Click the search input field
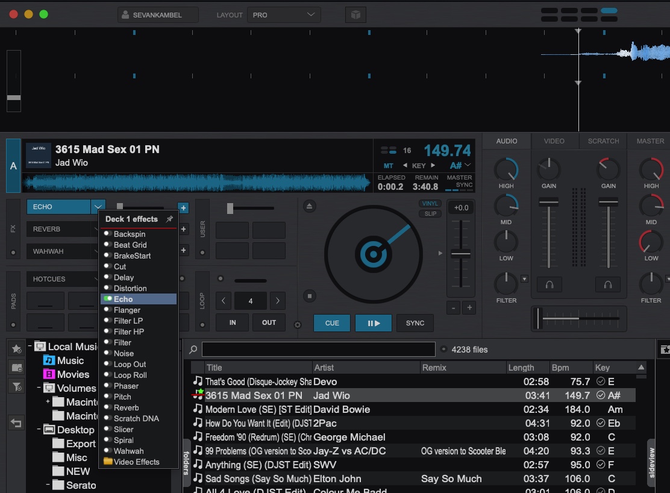Screen dimensions: 670x493 coord(318,350)
